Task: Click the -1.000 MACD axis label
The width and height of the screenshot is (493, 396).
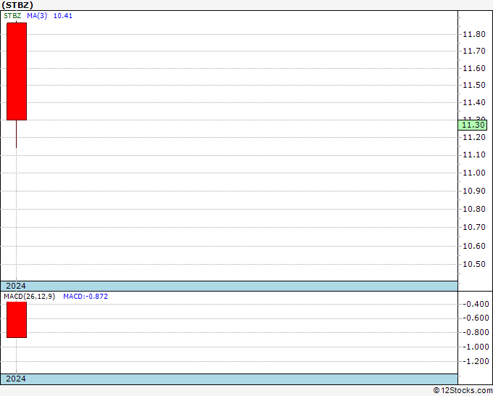Action: coord(476,347)
